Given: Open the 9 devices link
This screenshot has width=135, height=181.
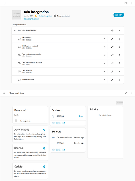Looking at the screenshot, I should [x=27, y=19].
